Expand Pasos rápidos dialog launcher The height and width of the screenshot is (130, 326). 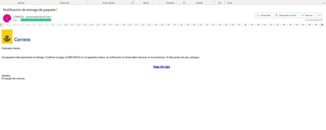click(132, 3)
